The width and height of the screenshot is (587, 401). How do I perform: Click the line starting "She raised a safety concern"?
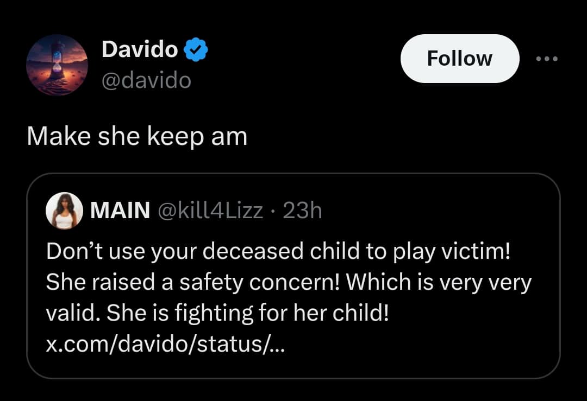point(288,282)
